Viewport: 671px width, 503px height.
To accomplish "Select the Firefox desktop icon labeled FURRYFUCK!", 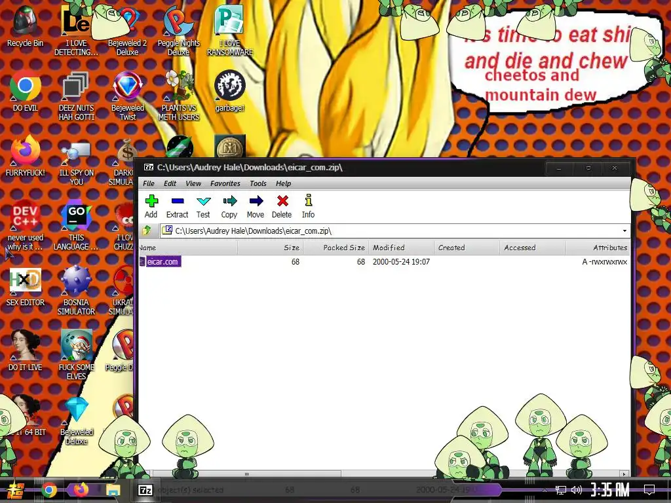I will pyautogui.click(x=26, y=157).
